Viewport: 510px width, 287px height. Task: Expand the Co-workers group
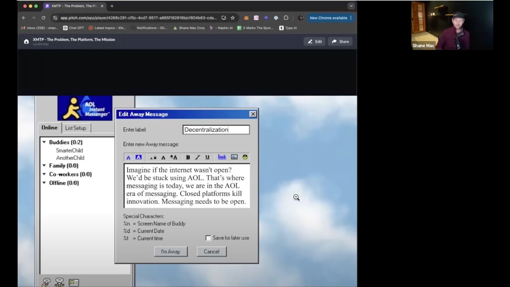(x=44, y=174)
